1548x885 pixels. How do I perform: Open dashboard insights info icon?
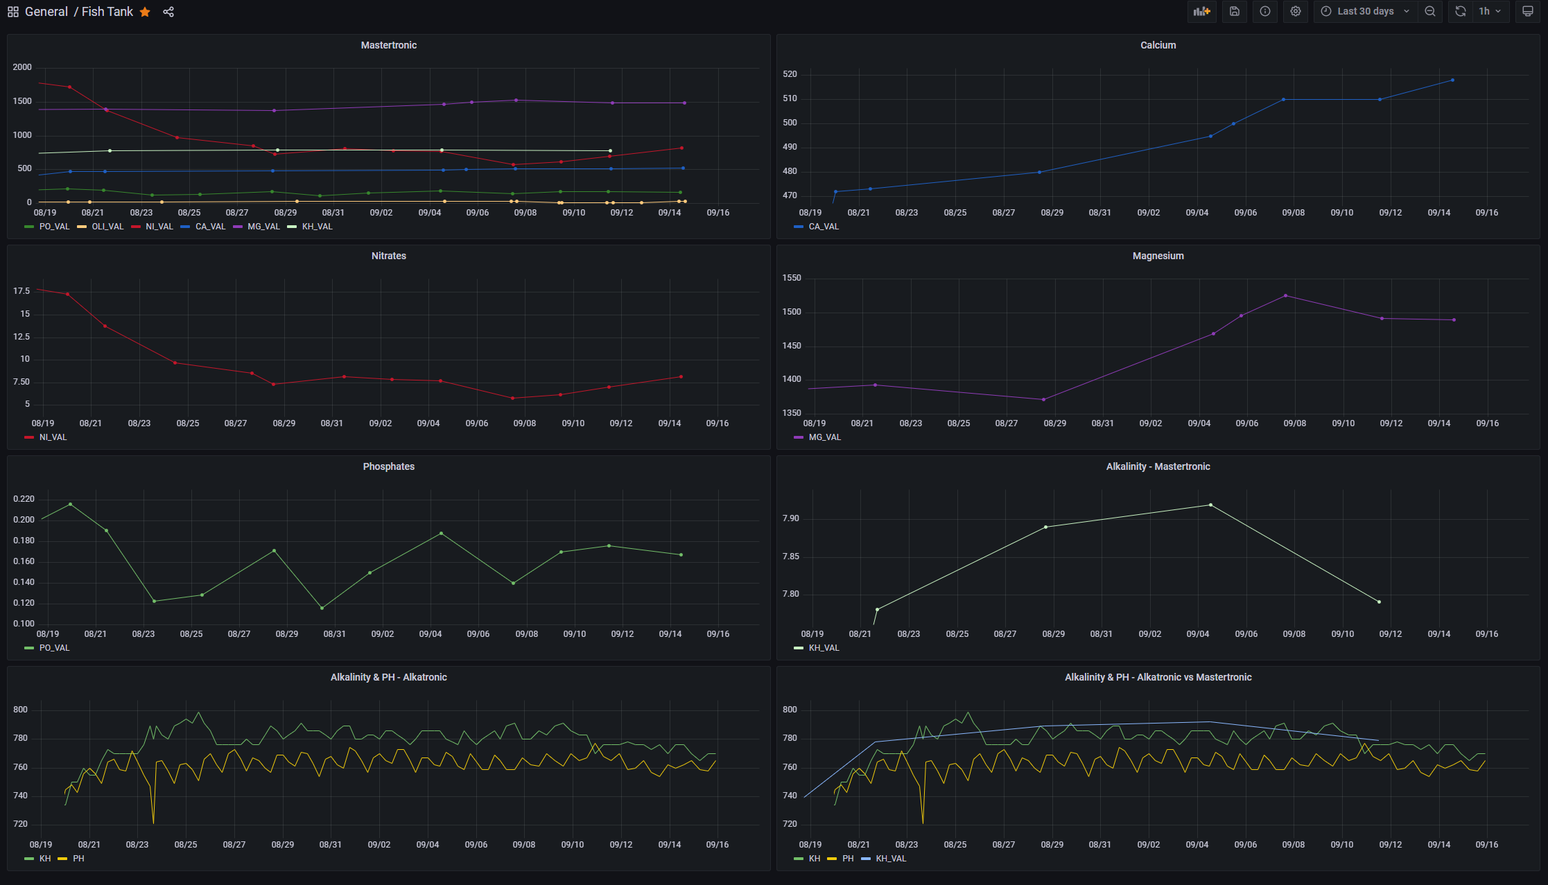coord(1265,11)
